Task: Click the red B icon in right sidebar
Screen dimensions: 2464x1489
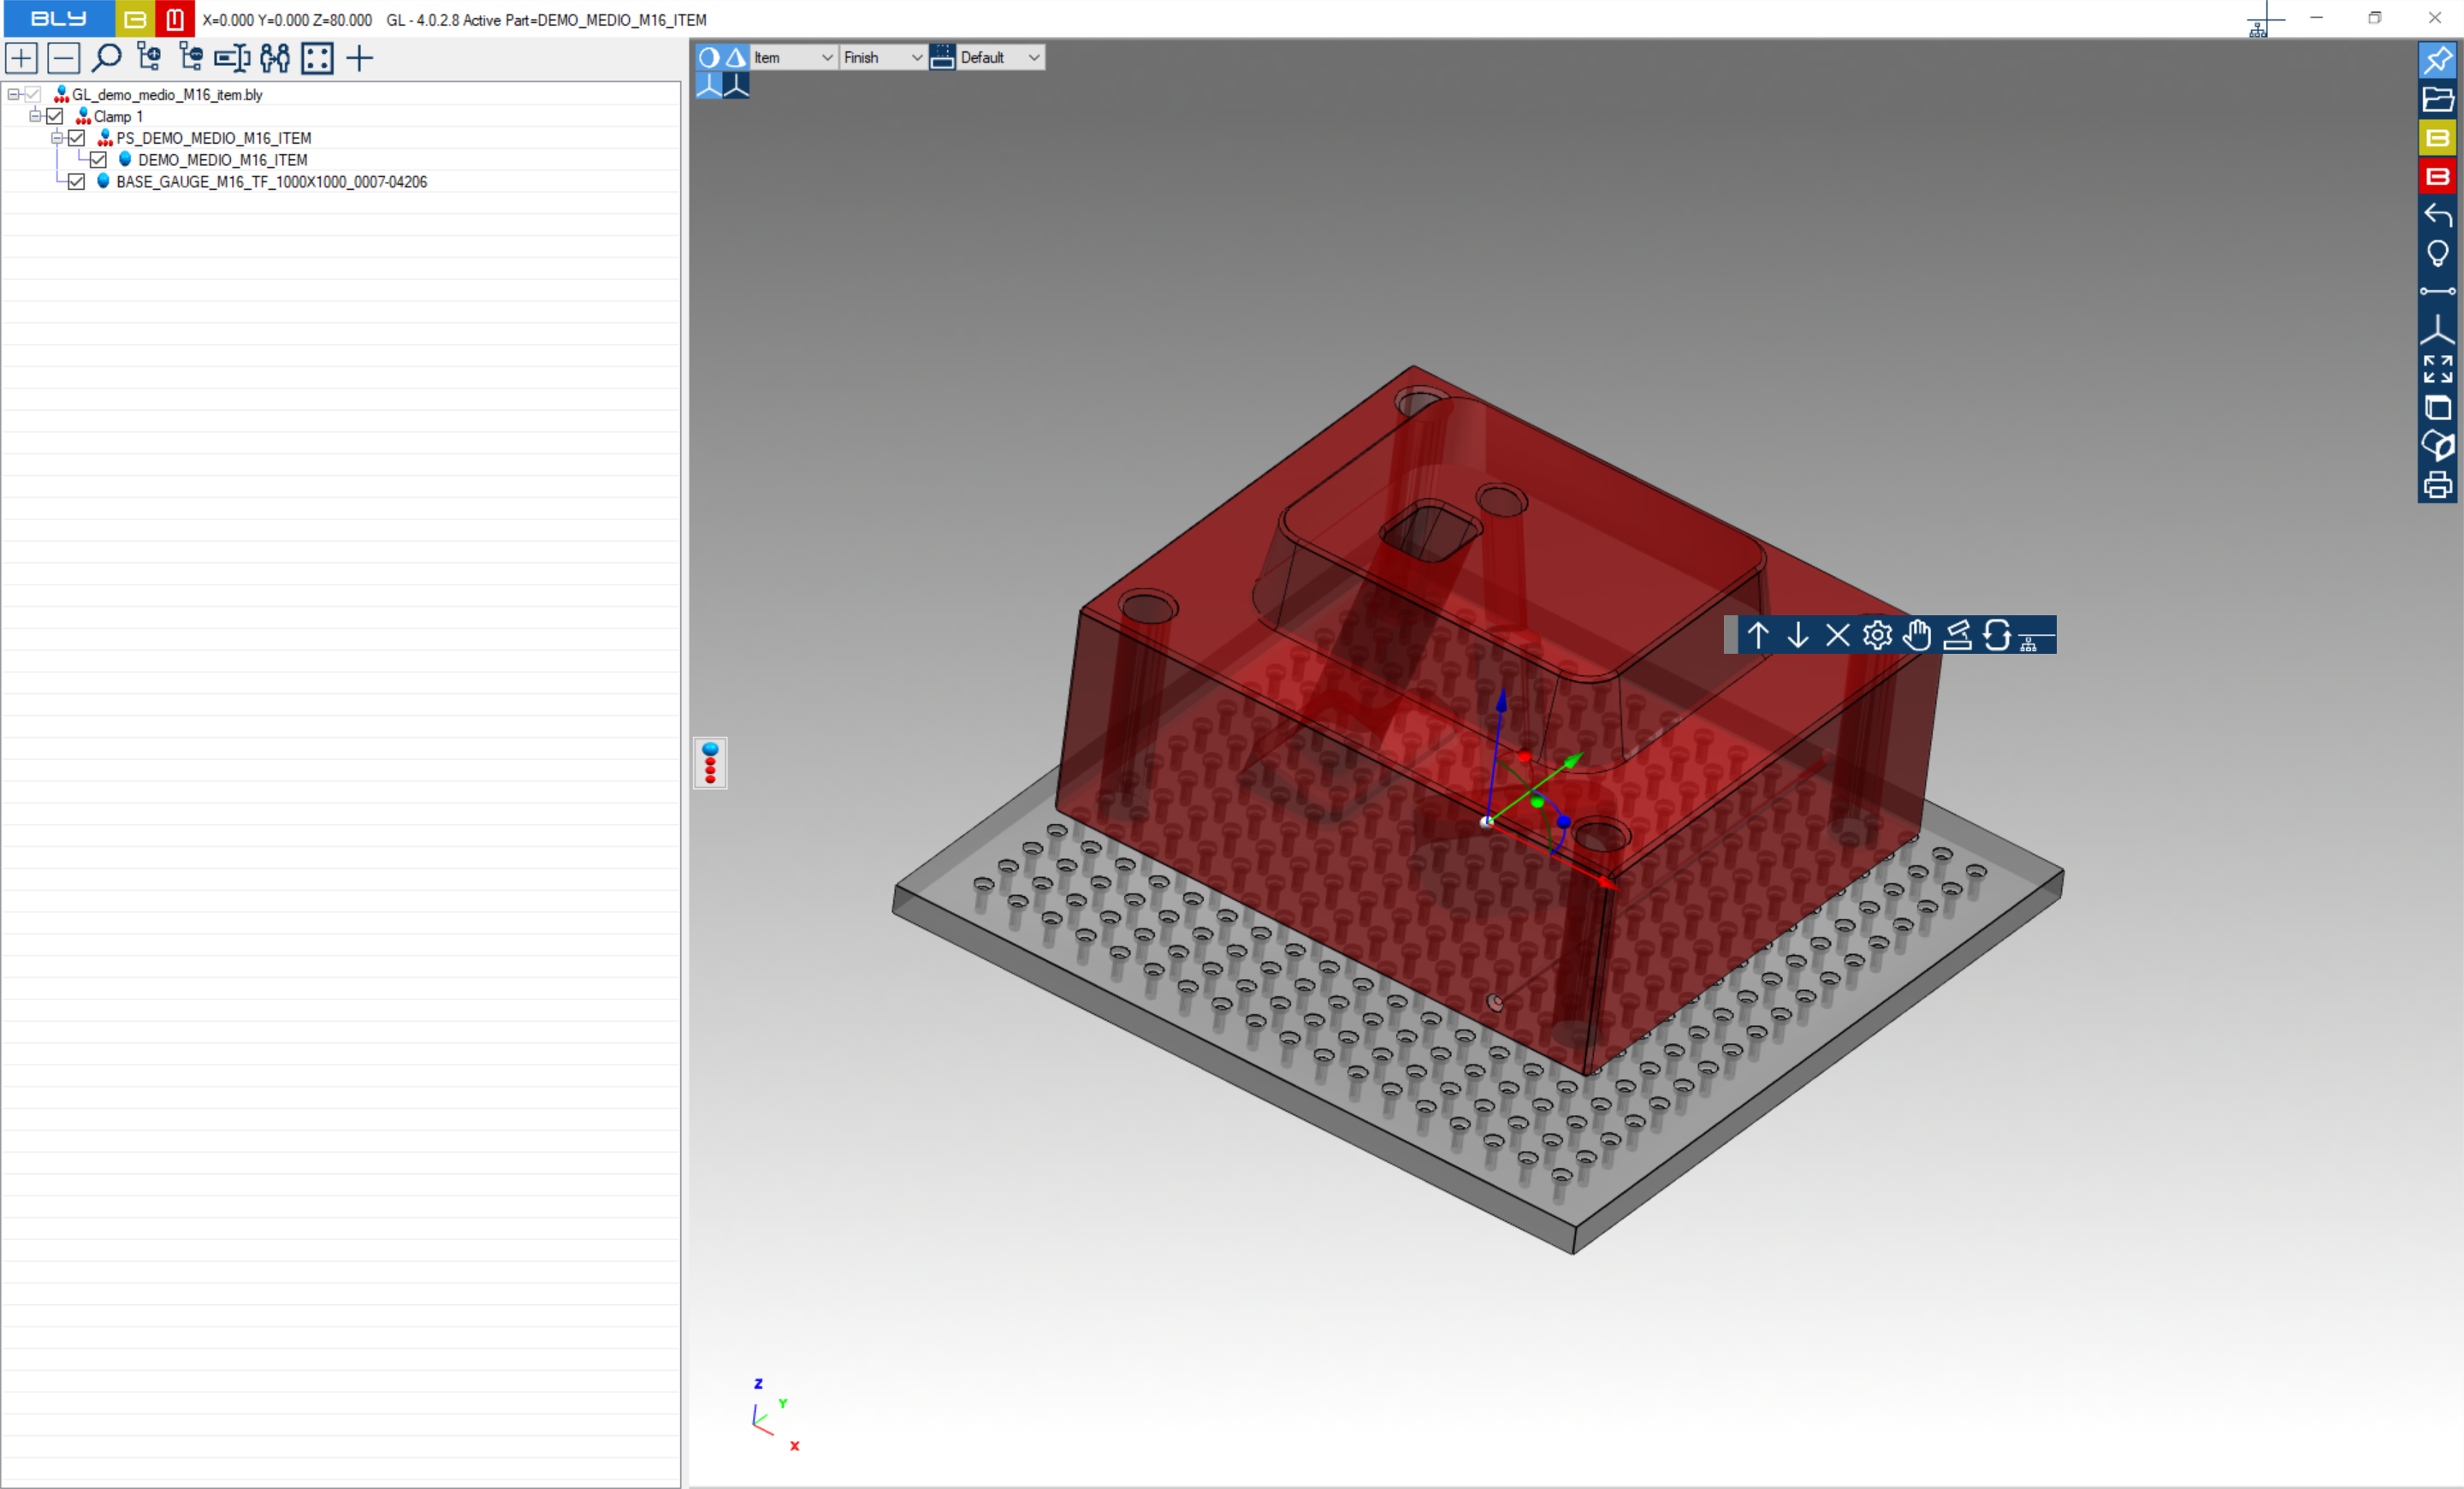Action: pyautogui.click(x=2438, y=177)
